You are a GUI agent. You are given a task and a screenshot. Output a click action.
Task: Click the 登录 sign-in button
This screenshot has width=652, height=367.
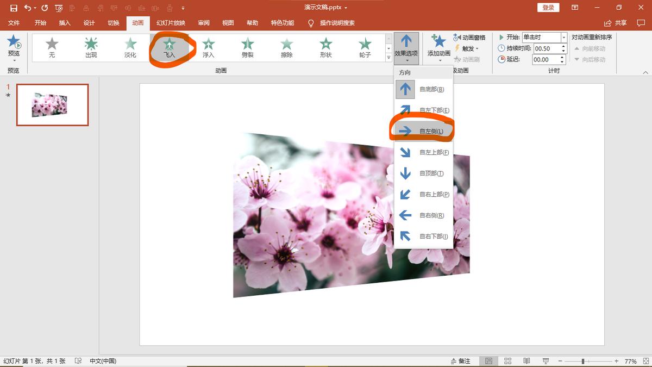click(x=548, y=8)
